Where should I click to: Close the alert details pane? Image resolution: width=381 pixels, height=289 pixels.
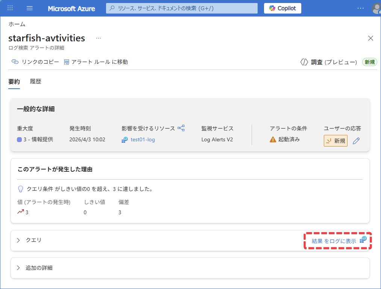click(370, 38)
